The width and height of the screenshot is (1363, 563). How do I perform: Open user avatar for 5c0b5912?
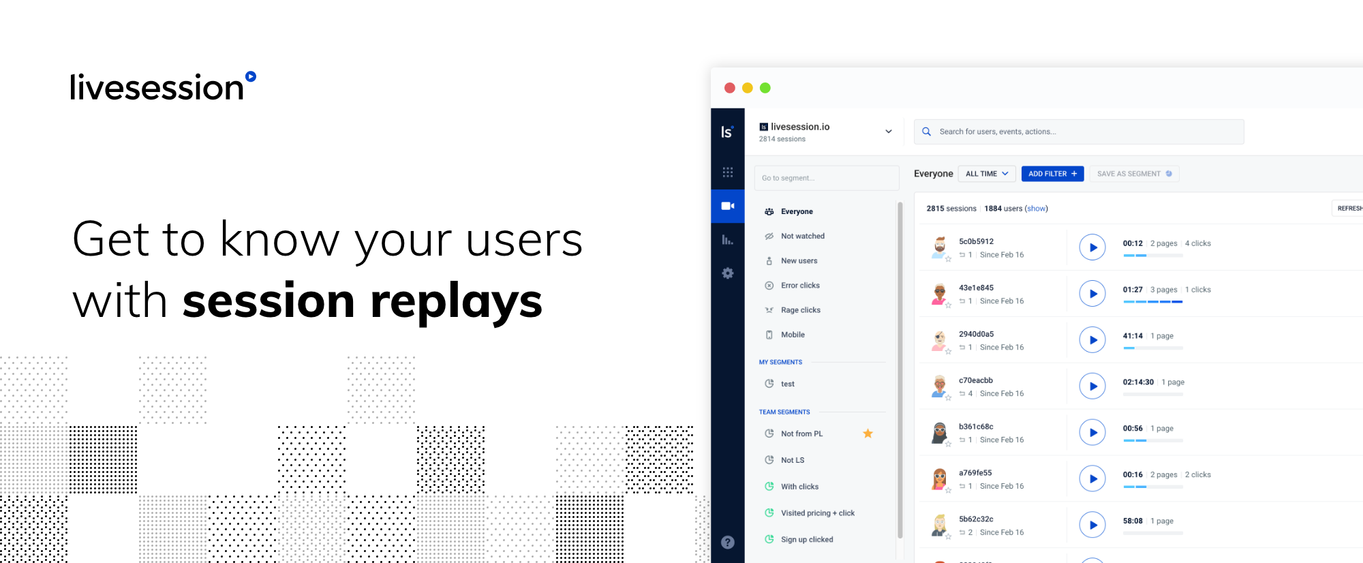[x=940, y=247]
